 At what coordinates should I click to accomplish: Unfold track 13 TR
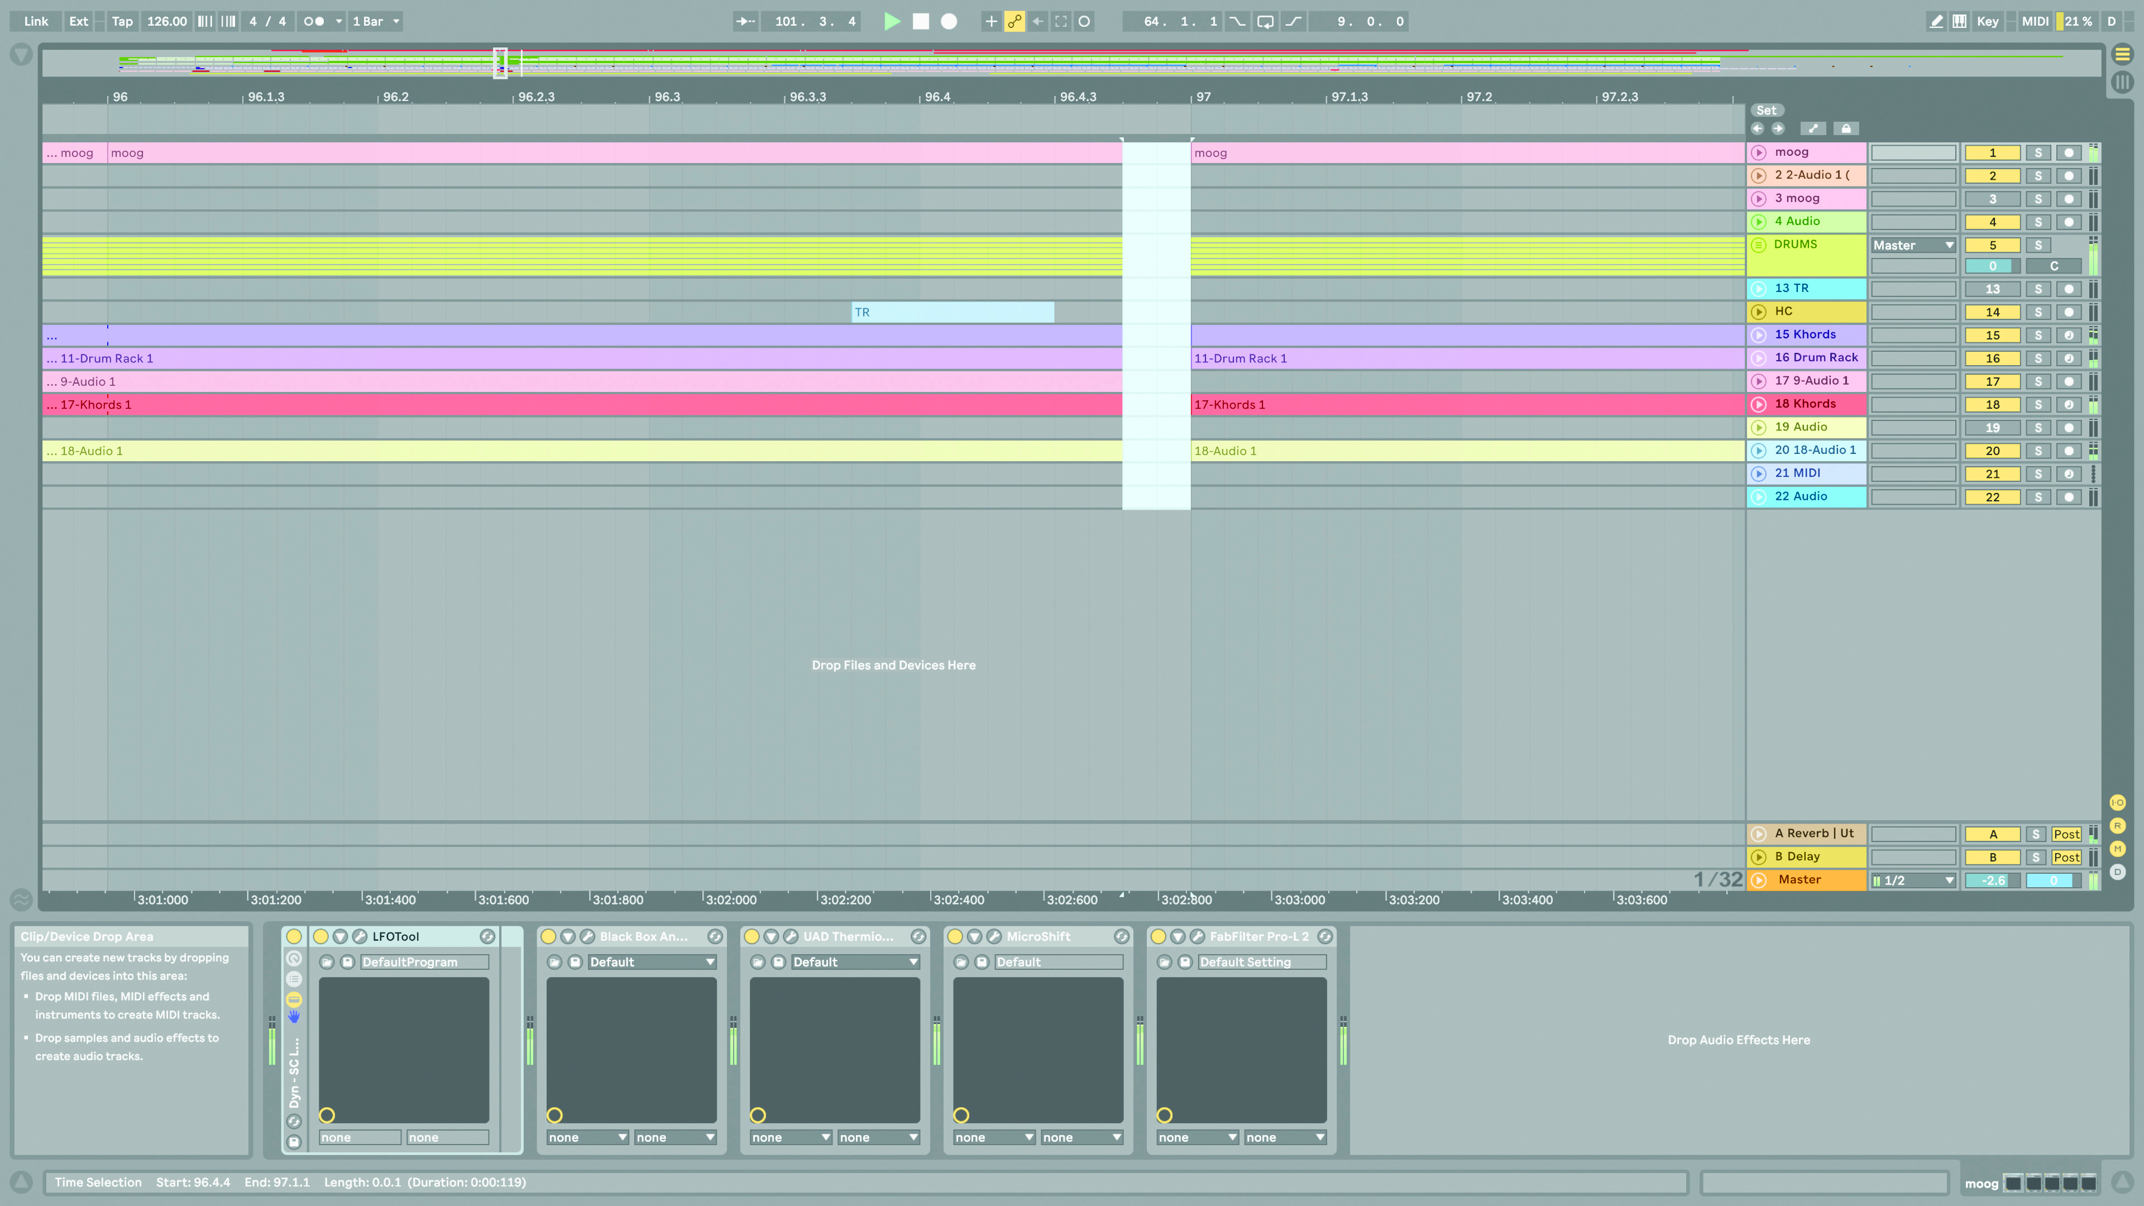[x=1759, y=289]
